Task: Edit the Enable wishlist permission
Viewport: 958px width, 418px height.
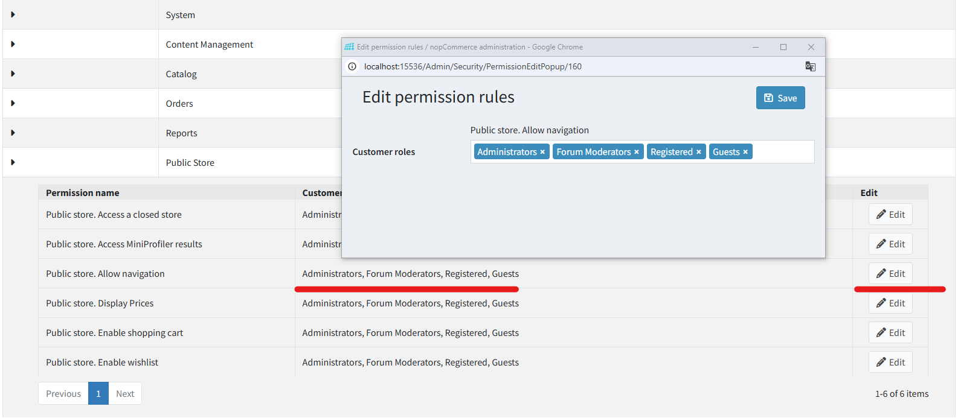Action: point(890,363)
